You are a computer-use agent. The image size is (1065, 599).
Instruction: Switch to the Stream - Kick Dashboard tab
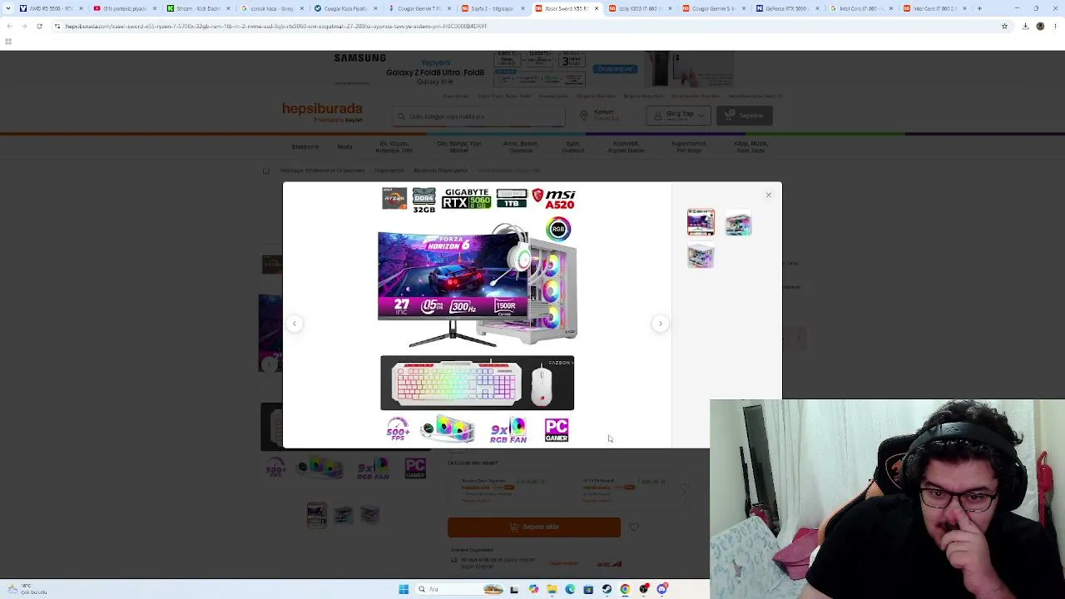click(x=198, y=8)
